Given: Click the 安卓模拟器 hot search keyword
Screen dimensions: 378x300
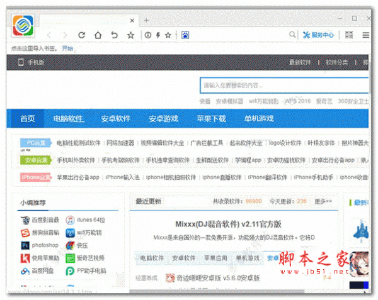Looking at the screenshot, I should coord(229,101).
